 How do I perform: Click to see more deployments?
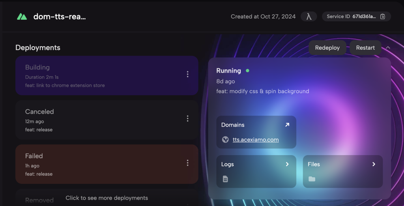tap(107, 198)
